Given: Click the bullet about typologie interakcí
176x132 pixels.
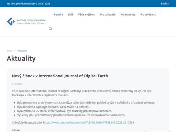Looking at the screenshot, I should [54, 107].
